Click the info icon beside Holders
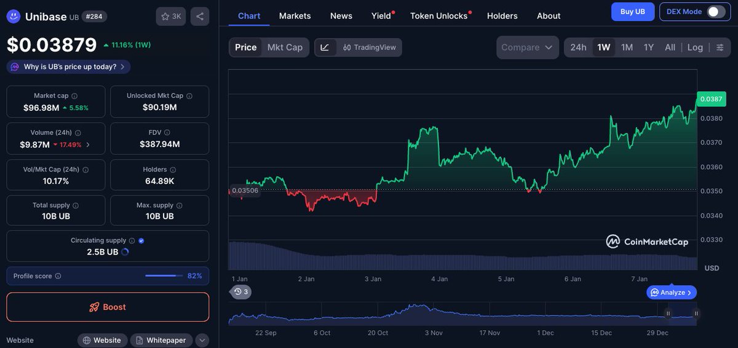Viewport: 738px width, 348px height. [x=173, y=170]
